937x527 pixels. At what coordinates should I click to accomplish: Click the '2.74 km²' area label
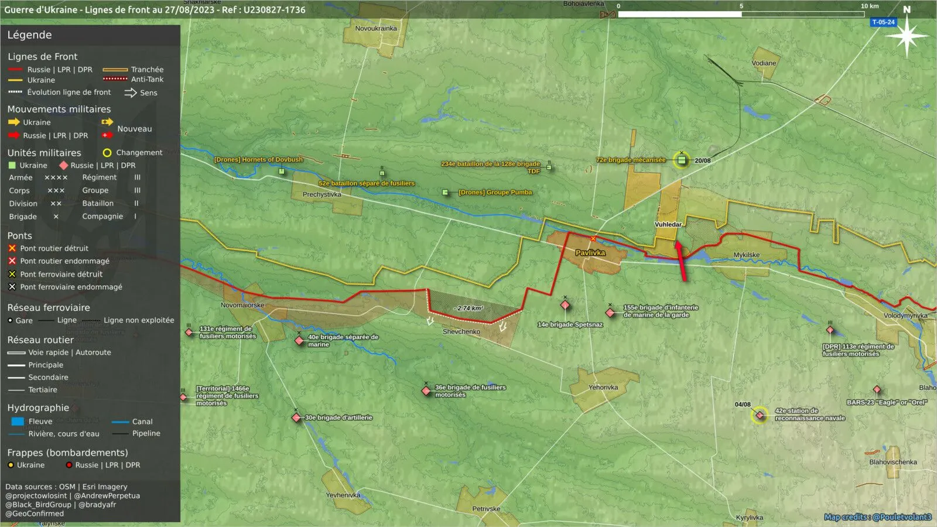468,308
